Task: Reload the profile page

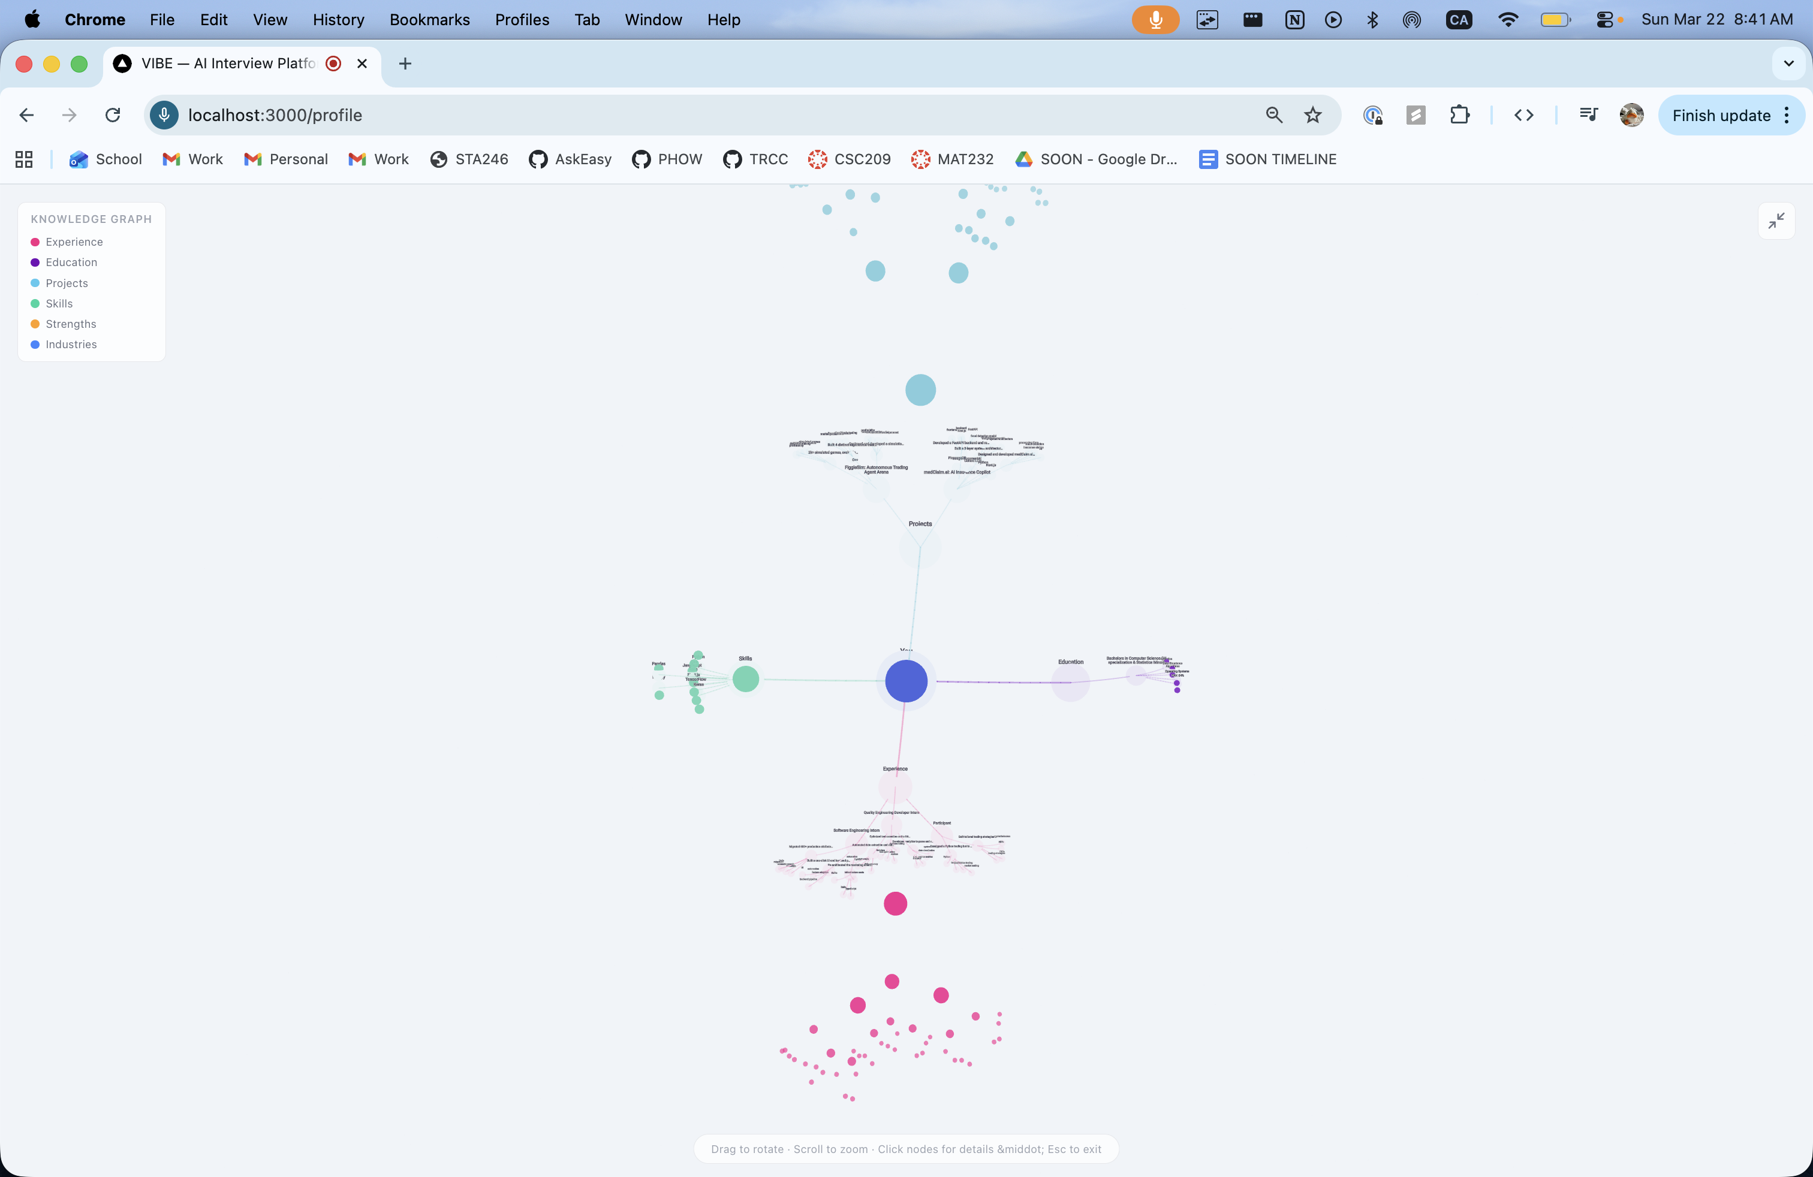Action: pos(113,115)
